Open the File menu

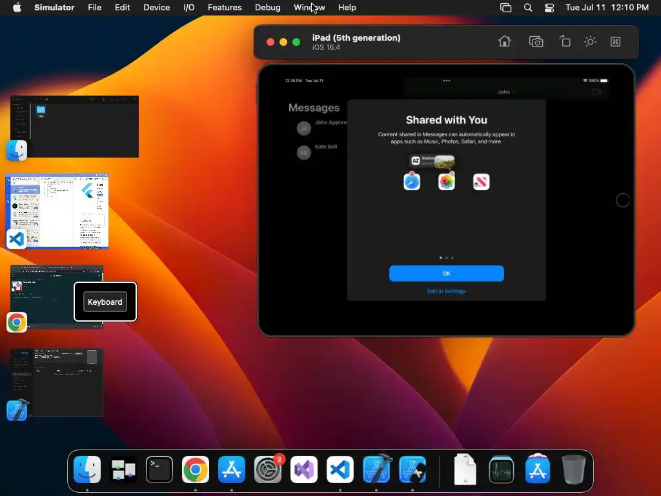coord(94,7)
